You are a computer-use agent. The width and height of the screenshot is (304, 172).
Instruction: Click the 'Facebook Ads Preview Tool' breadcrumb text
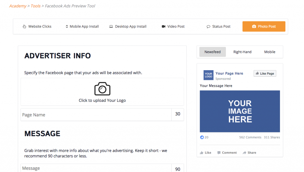(70, 6)
